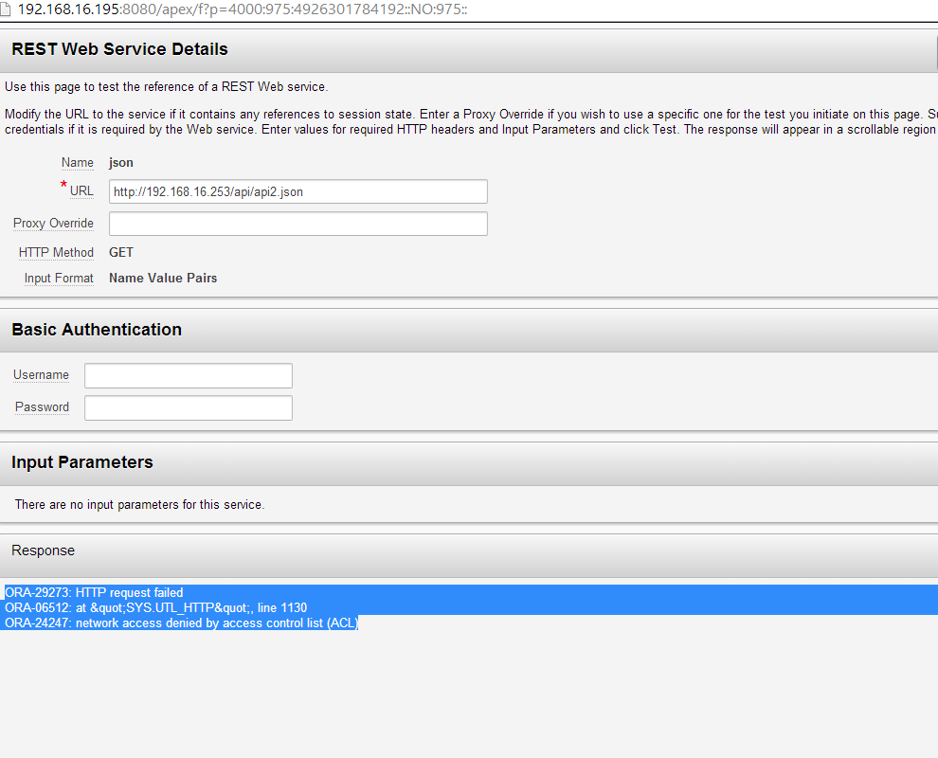The image size is (938, 758).
Task: Click the Name Value Pairs format value
Action: click(163, 279)
